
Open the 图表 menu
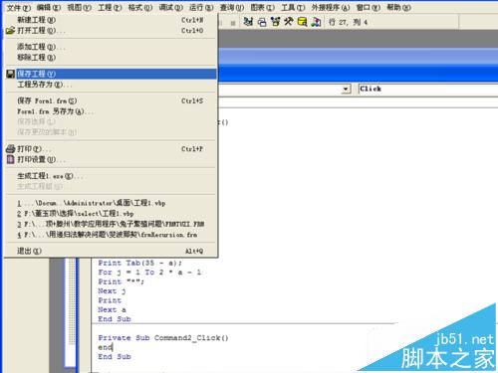click(262, 7)
